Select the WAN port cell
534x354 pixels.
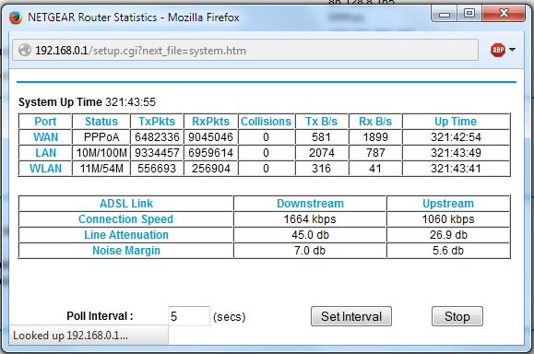[45, 137]
